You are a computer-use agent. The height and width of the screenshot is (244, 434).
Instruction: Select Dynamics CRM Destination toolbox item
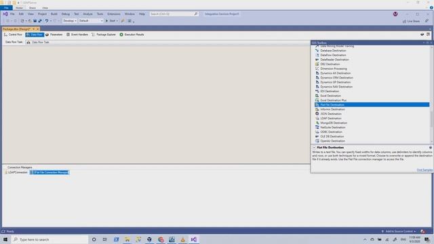pyautogui.click(x=336, y=78)
